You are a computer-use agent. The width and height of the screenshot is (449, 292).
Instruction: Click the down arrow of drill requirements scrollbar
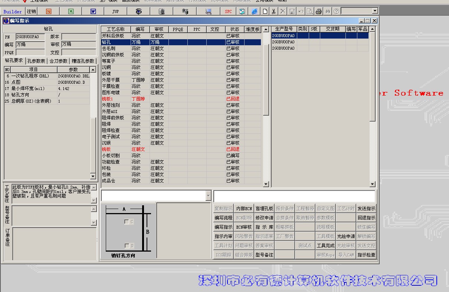(x=93, y=176)
